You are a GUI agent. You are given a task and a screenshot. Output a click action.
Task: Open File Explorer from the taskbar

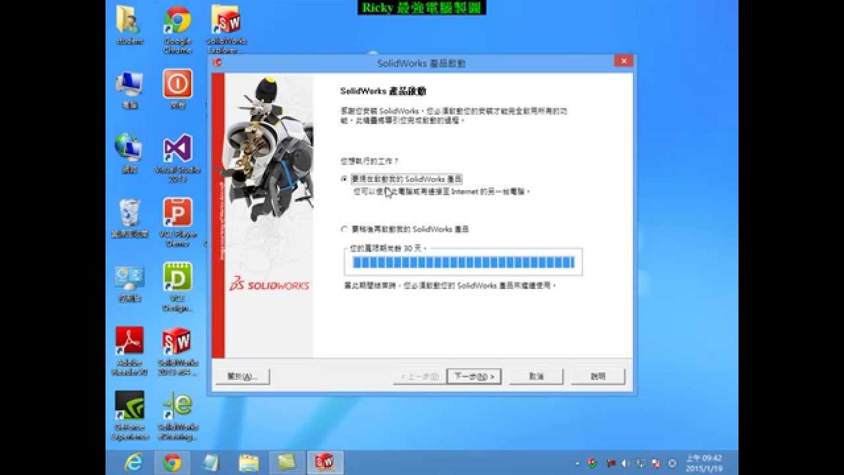coord(249,462)
